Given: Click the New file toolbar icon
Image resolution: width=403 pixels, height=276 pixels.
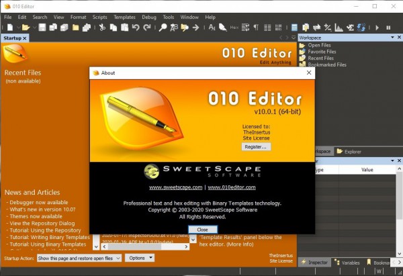Looking at the screenshot, I should 9,28.
